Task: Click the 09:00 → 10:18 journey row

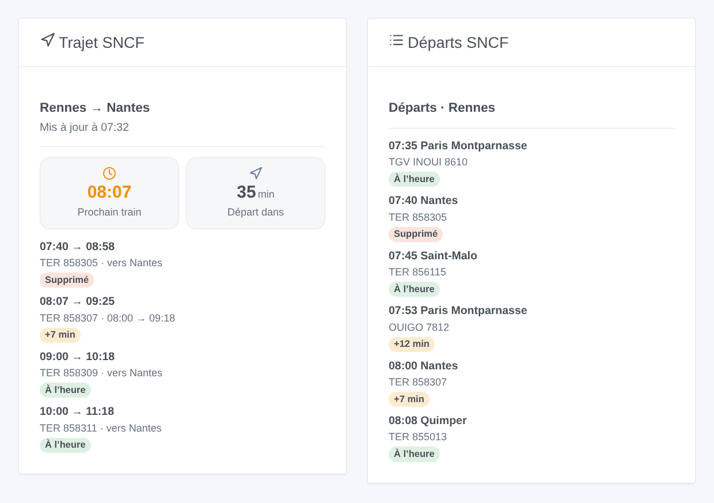Action: (77, 357)
